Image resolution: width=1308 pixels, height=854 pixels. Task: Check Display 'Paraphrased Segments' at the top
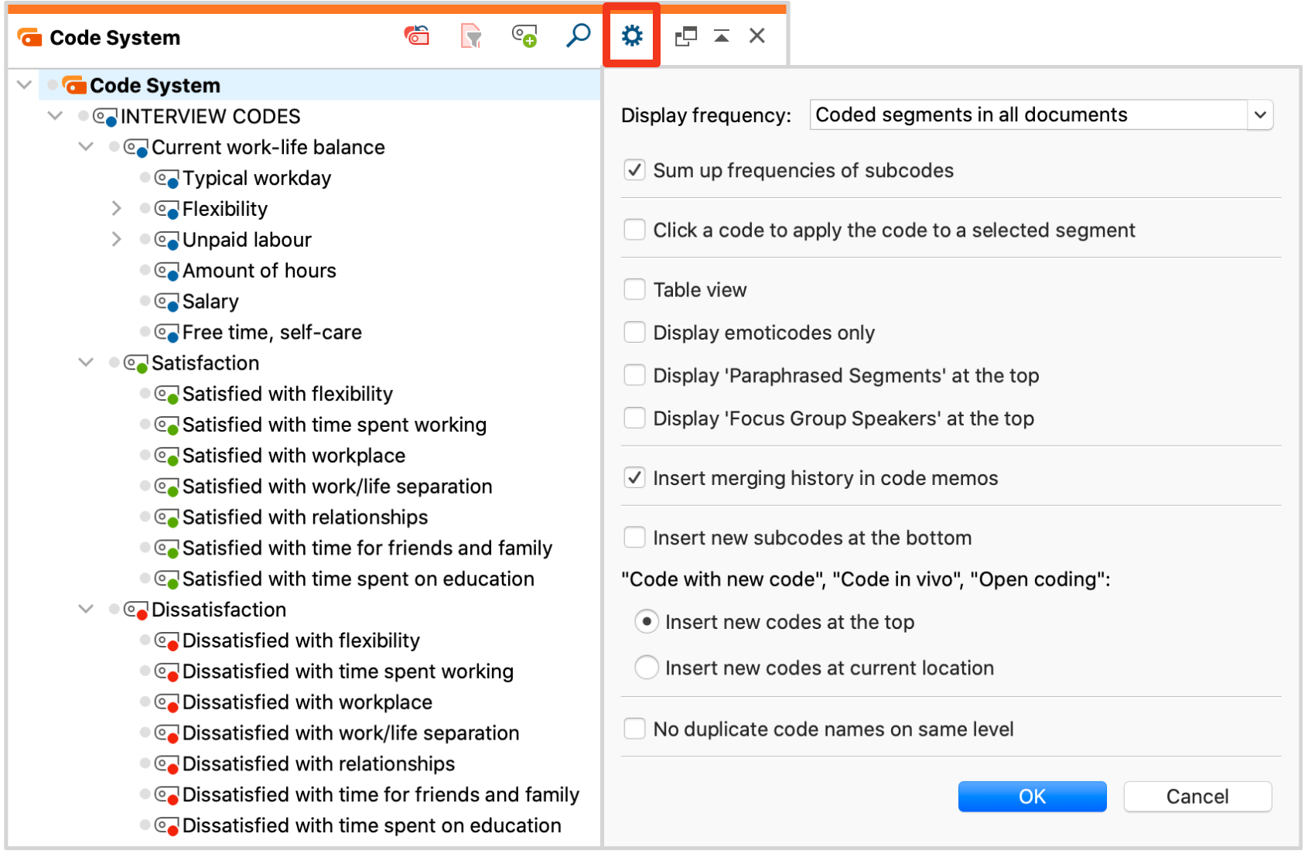tap(634, 375)
